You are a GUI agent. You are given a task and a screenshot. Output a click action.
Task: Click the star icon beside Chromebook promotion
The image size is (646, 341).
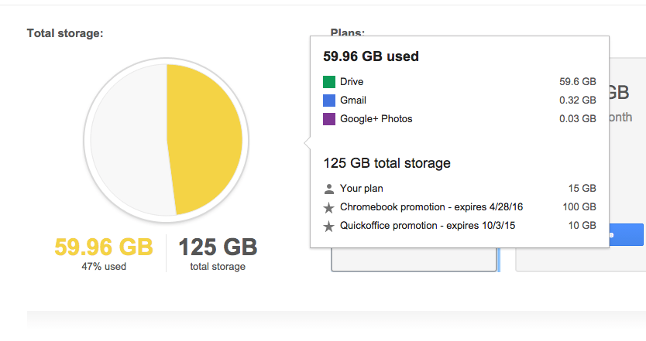(x=328, y=208)
